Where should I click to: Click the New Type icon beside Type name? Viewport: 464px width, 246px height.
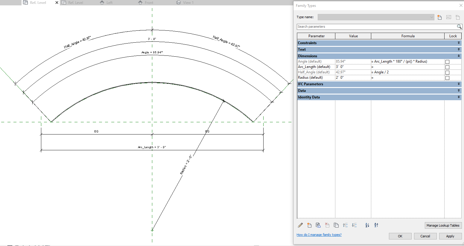[x=439, y=17]
